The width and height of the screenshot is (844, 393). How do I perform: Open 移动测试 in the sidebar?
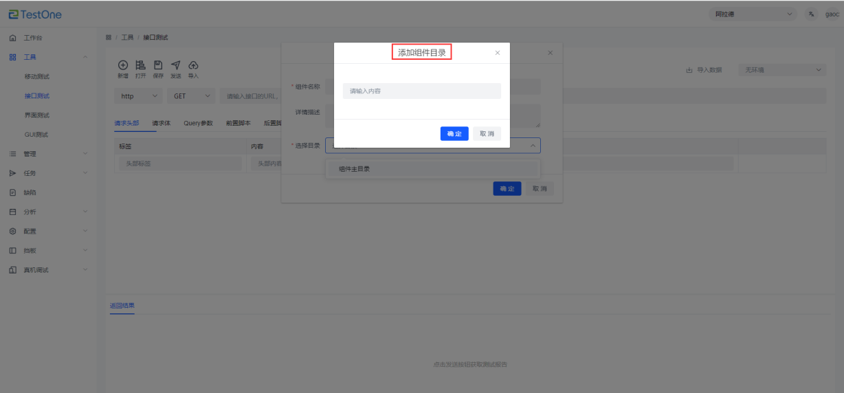tap(37, 76)
